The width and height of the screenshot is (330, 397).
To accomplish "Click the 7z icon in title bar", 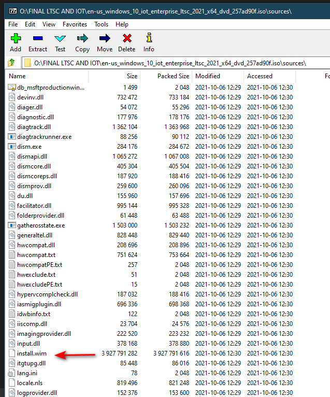I will [x=13, y=11].
